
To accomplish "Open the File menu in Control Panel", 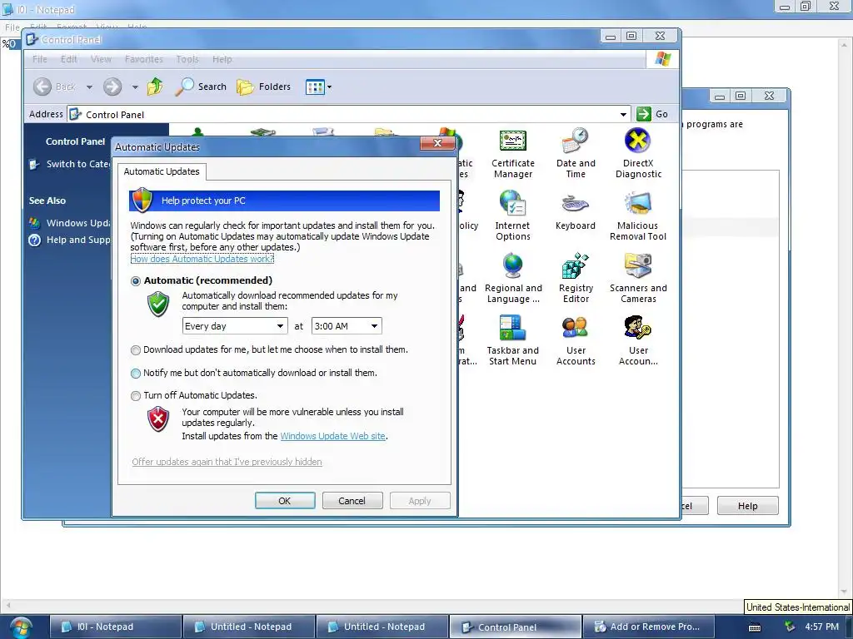I will (x=40, y=59).
